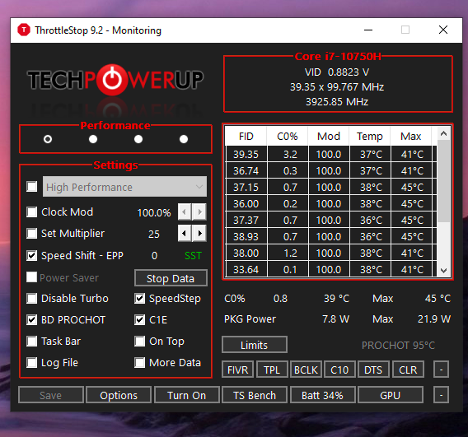
Task: Click the core table vertical scrollbar thumb
Action: pos(443,181)
